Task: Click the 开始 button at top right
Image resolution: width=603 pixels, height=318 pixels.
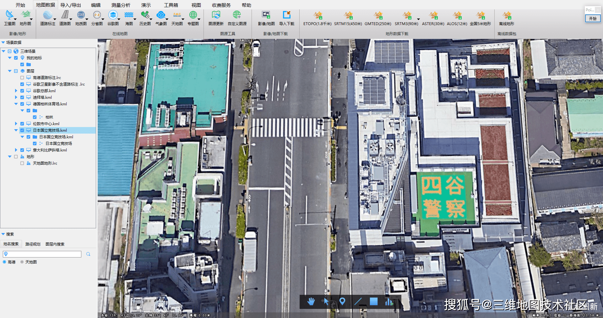Action: (593, 19)
